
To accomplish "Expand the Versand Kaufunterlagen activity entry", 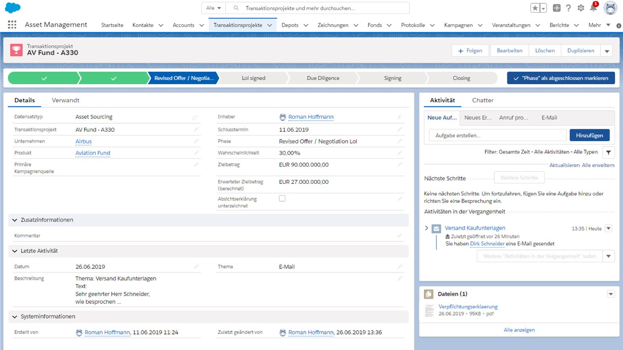I will pyautogui.click(x=427, y=228).
